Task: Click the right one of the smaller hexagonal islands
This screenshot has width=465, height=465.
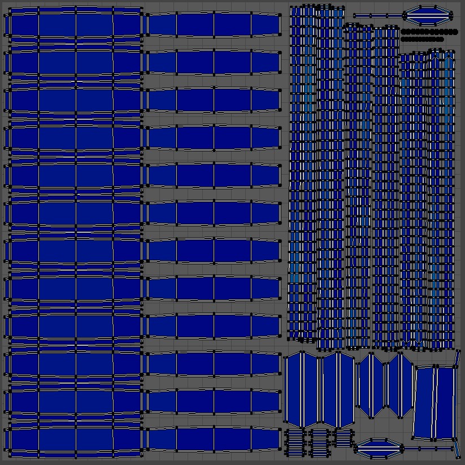Action: 399,385
